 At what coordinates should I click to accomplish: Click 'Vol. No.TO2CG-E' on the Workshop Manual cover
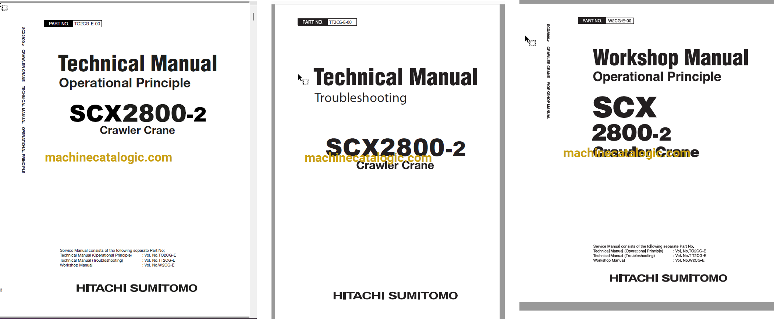[x=690, y=251]
